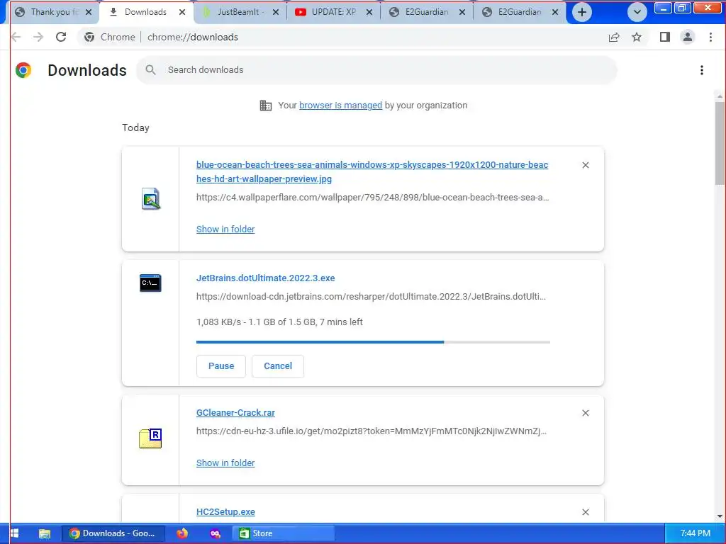Screen dimensions: 726x544
Task: Close the second E2Guardian tab
Action: (x=555, y=12)
